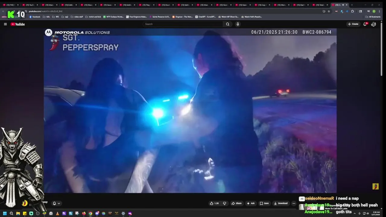Open the taskbar clock and date

376,213
